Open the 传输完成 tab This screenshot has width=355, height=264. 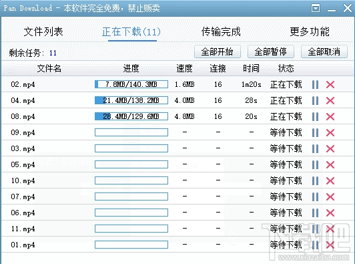pyautogui.click(x=221, y=32)
